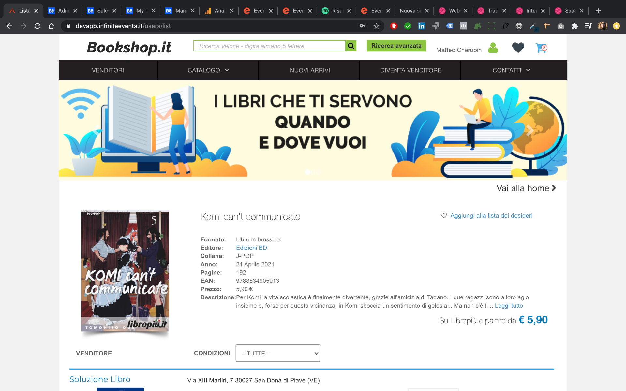Open the Chrome profile avatar
Image resolution: width=626 pixels, height=391 pixels.
point(603,26)
